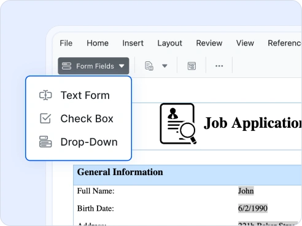Open the View tab
The height and width of the screenshot is (226, 302).
(x=245, y=43)
